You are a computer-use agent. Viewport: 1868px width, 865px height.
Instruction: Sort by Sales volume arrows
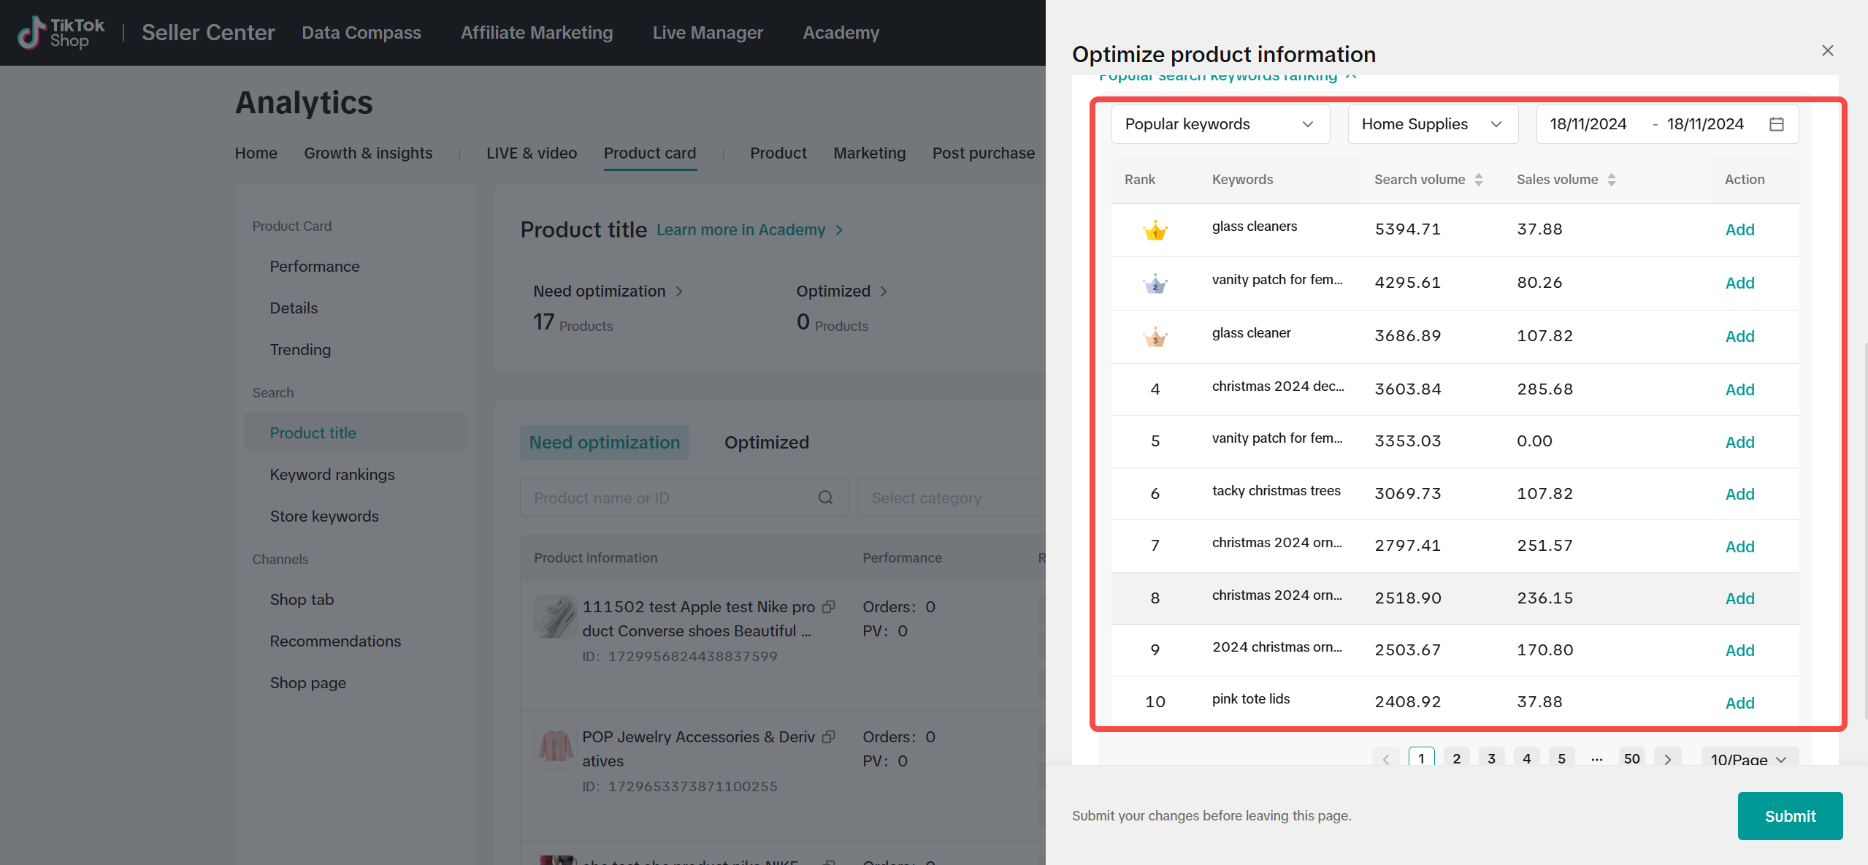(1611, 180)
